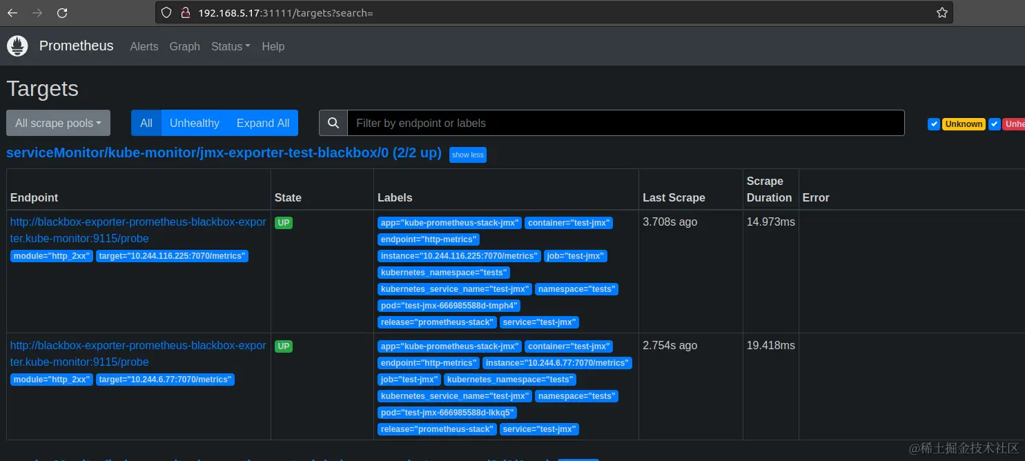The height and width of the screenshot is (461, 1025).
Task: Collapse pool with show less button
Action: [468, 155]
